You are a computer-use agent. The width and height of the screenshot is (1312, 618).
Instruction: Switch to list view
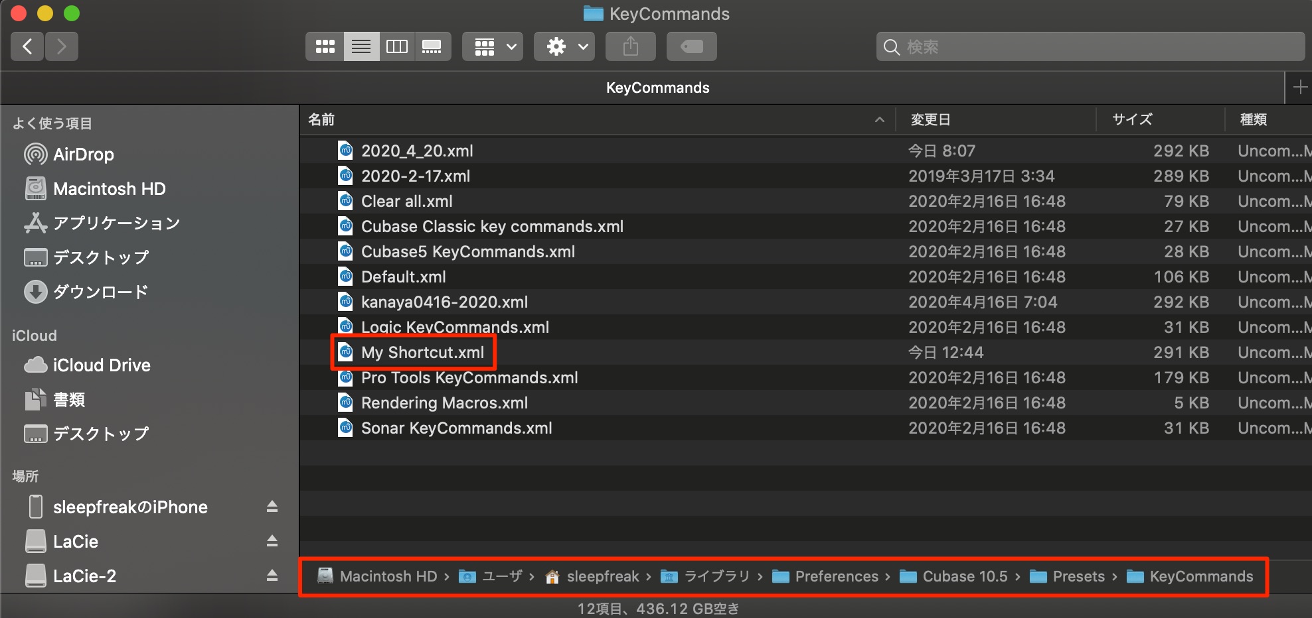click(361, 46)
